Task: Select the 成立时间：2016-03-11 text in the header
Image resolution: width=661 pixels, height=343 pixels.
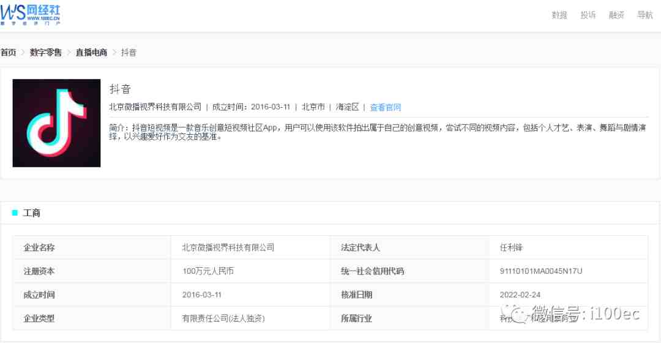Action: (252, 107)
